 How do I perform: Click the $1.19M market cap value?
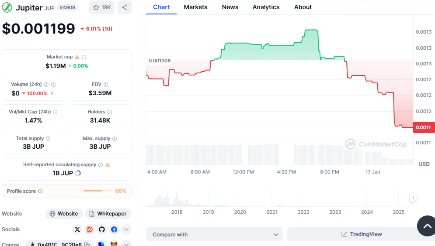coord(56,66)
